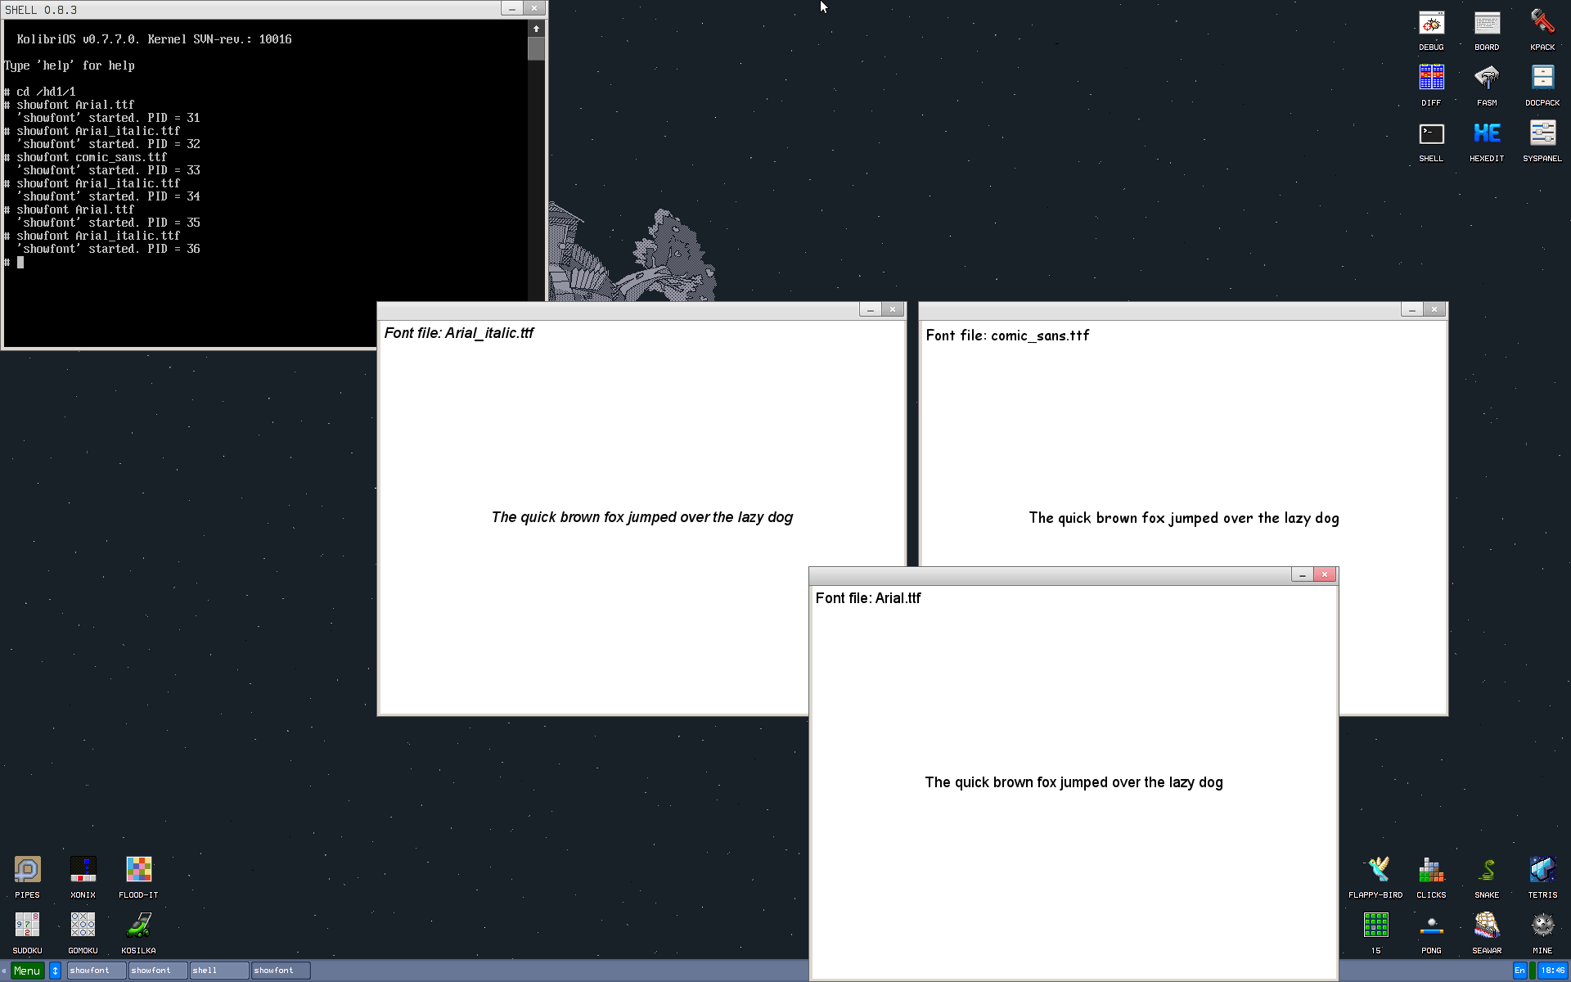Switch to the shell taskbar item
Screen dimensions: 1571x982
tap(218, 971)
